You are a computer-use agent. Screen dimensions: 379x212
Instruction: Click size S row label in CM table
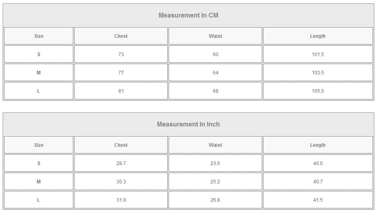coord(39,54)
